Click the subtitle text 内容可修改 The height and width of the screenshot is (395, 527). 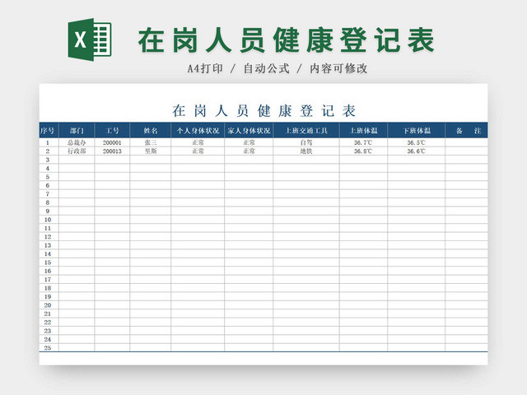click(x=338, y=68)
